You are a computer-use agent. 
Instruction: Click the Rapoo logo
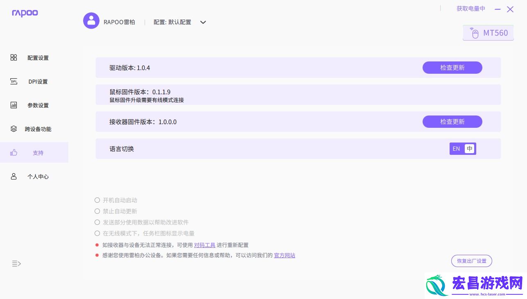(x=25, y=13)
